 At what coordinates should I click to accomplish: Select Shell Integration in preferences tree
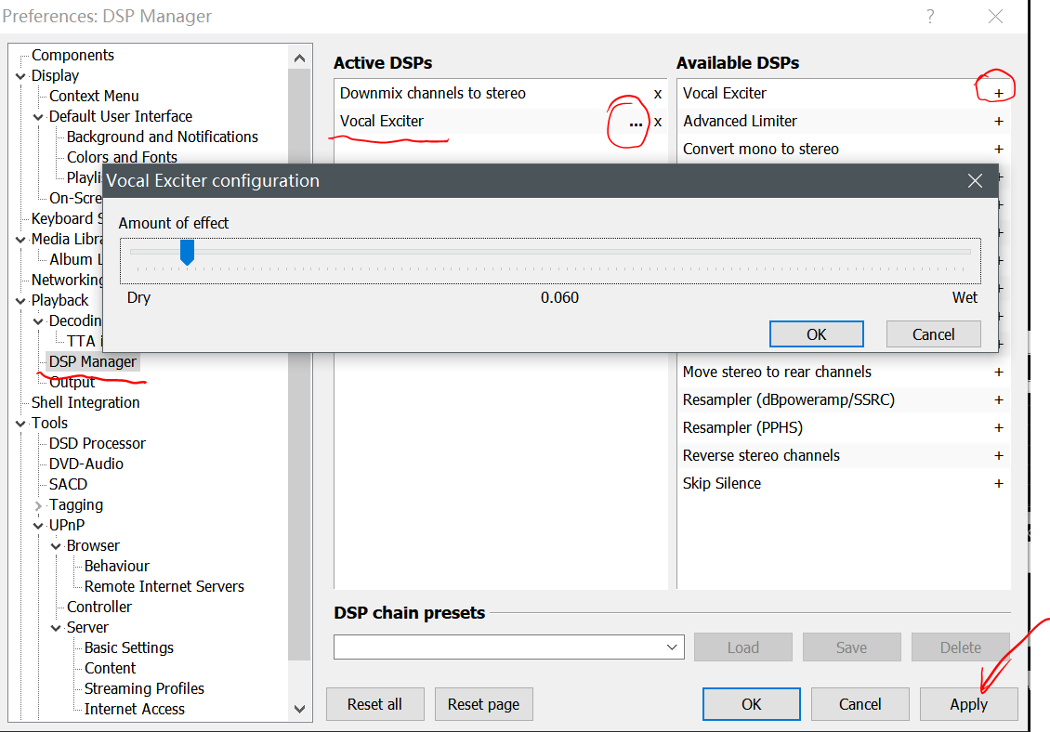coord(85,402)
